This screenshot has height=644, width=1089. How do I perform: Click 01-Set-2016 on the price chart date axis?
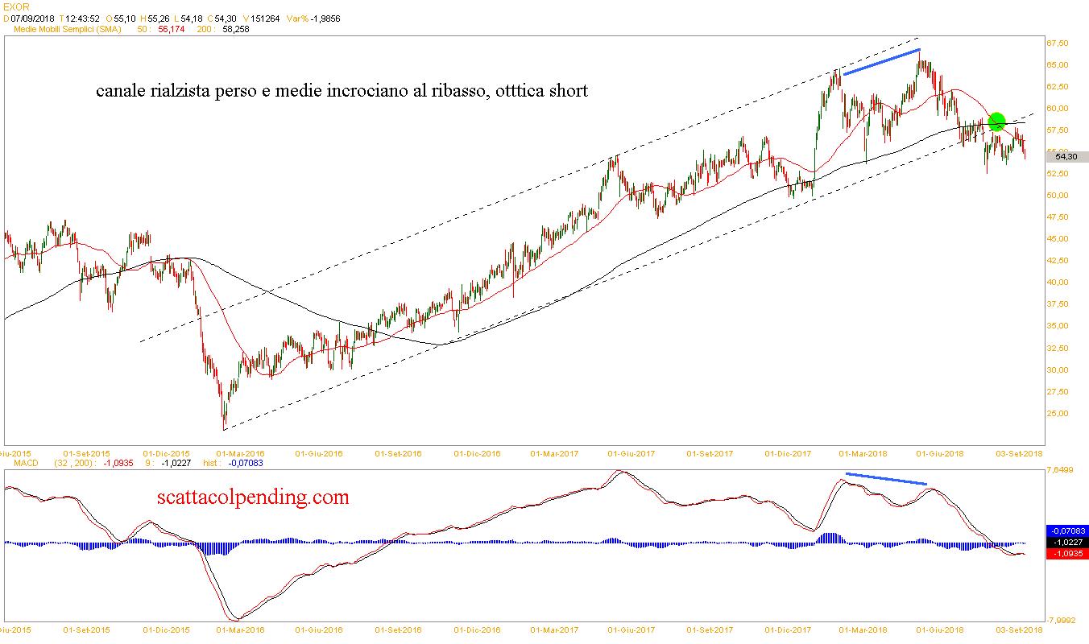click(399, 453)
